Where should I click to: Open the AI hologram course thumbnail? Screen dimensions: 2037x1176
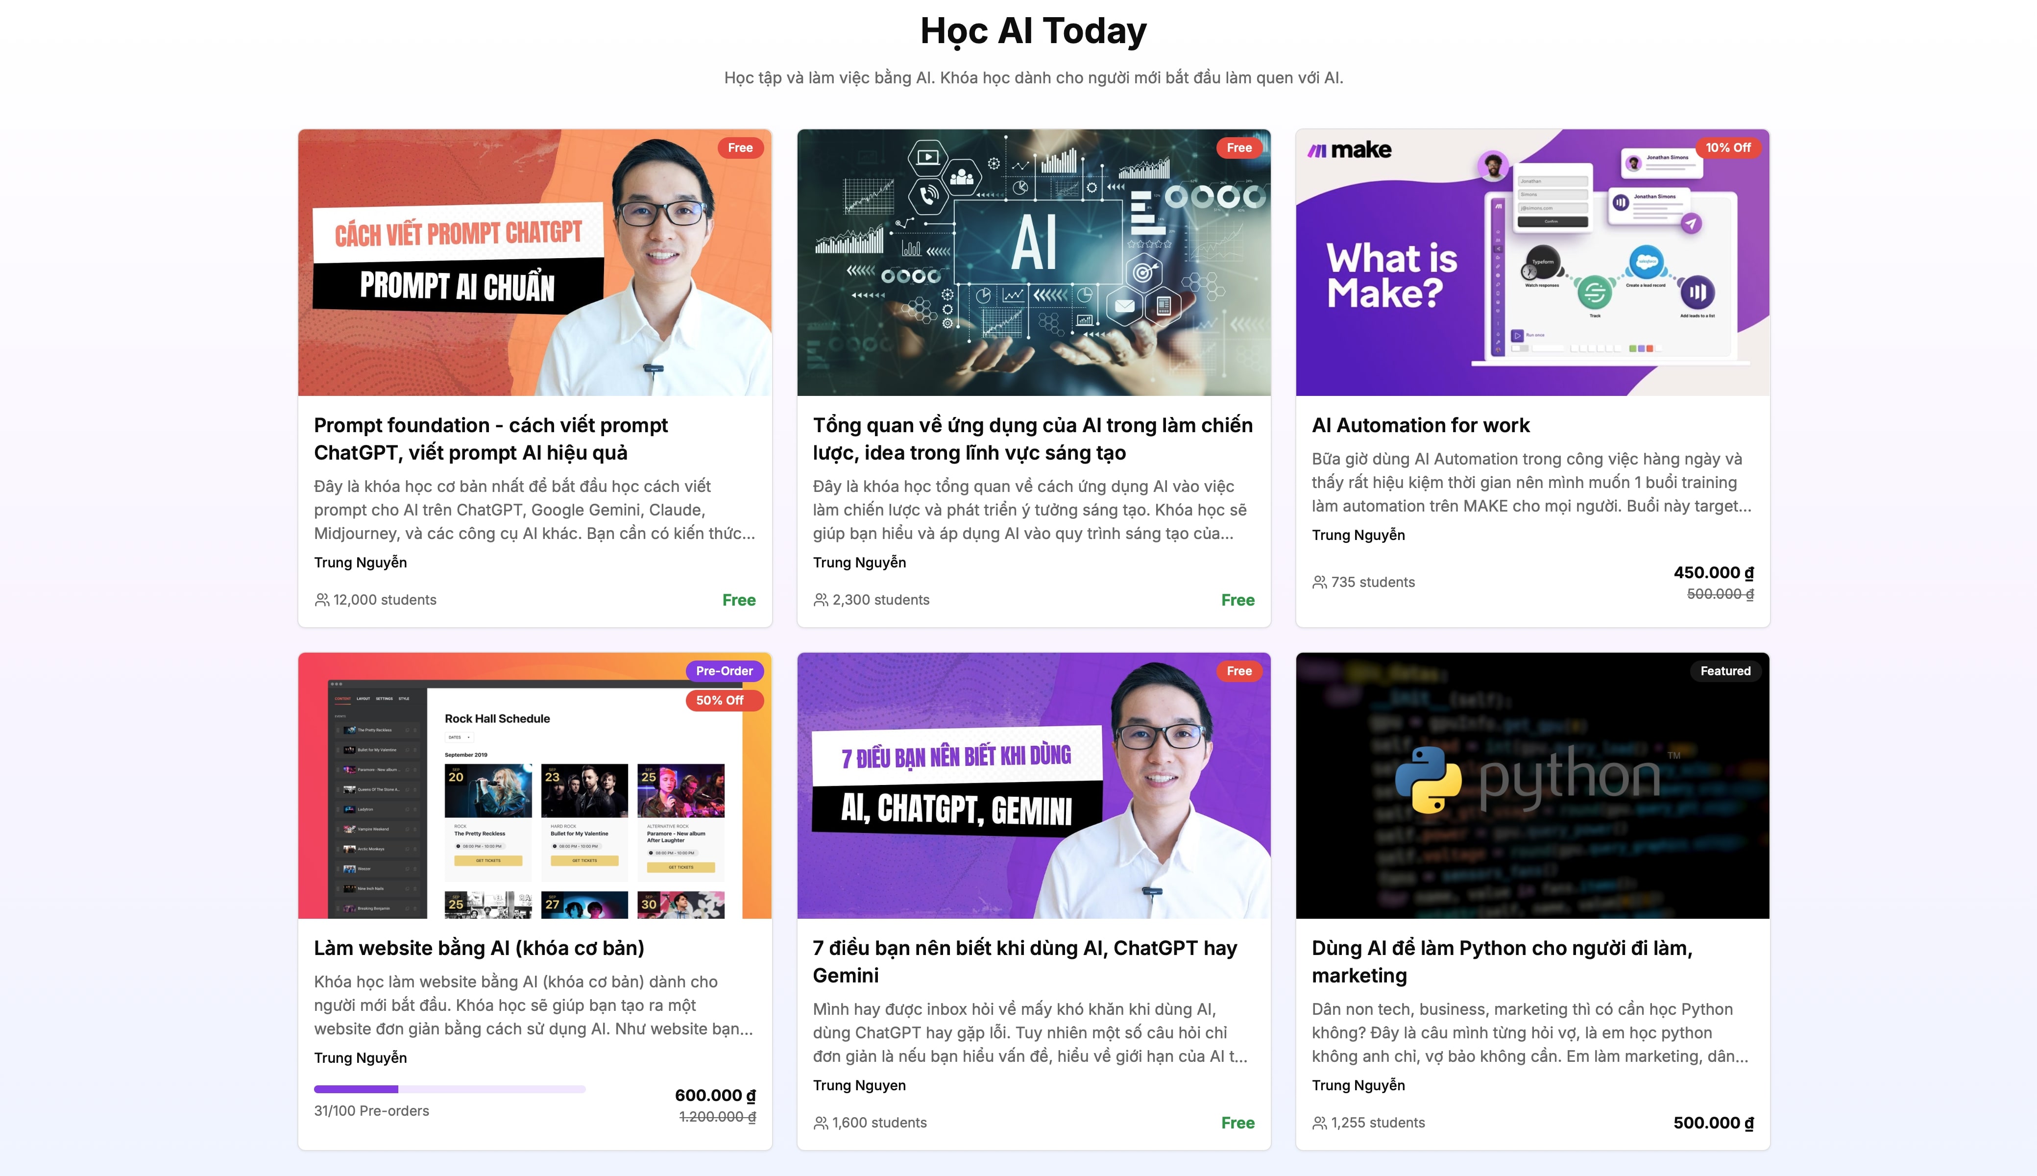1033,263
